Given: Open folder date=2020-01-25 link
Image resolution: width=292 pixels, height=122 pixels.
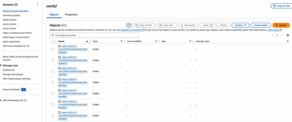Looking at the screenshot, I should click(73, 82).
